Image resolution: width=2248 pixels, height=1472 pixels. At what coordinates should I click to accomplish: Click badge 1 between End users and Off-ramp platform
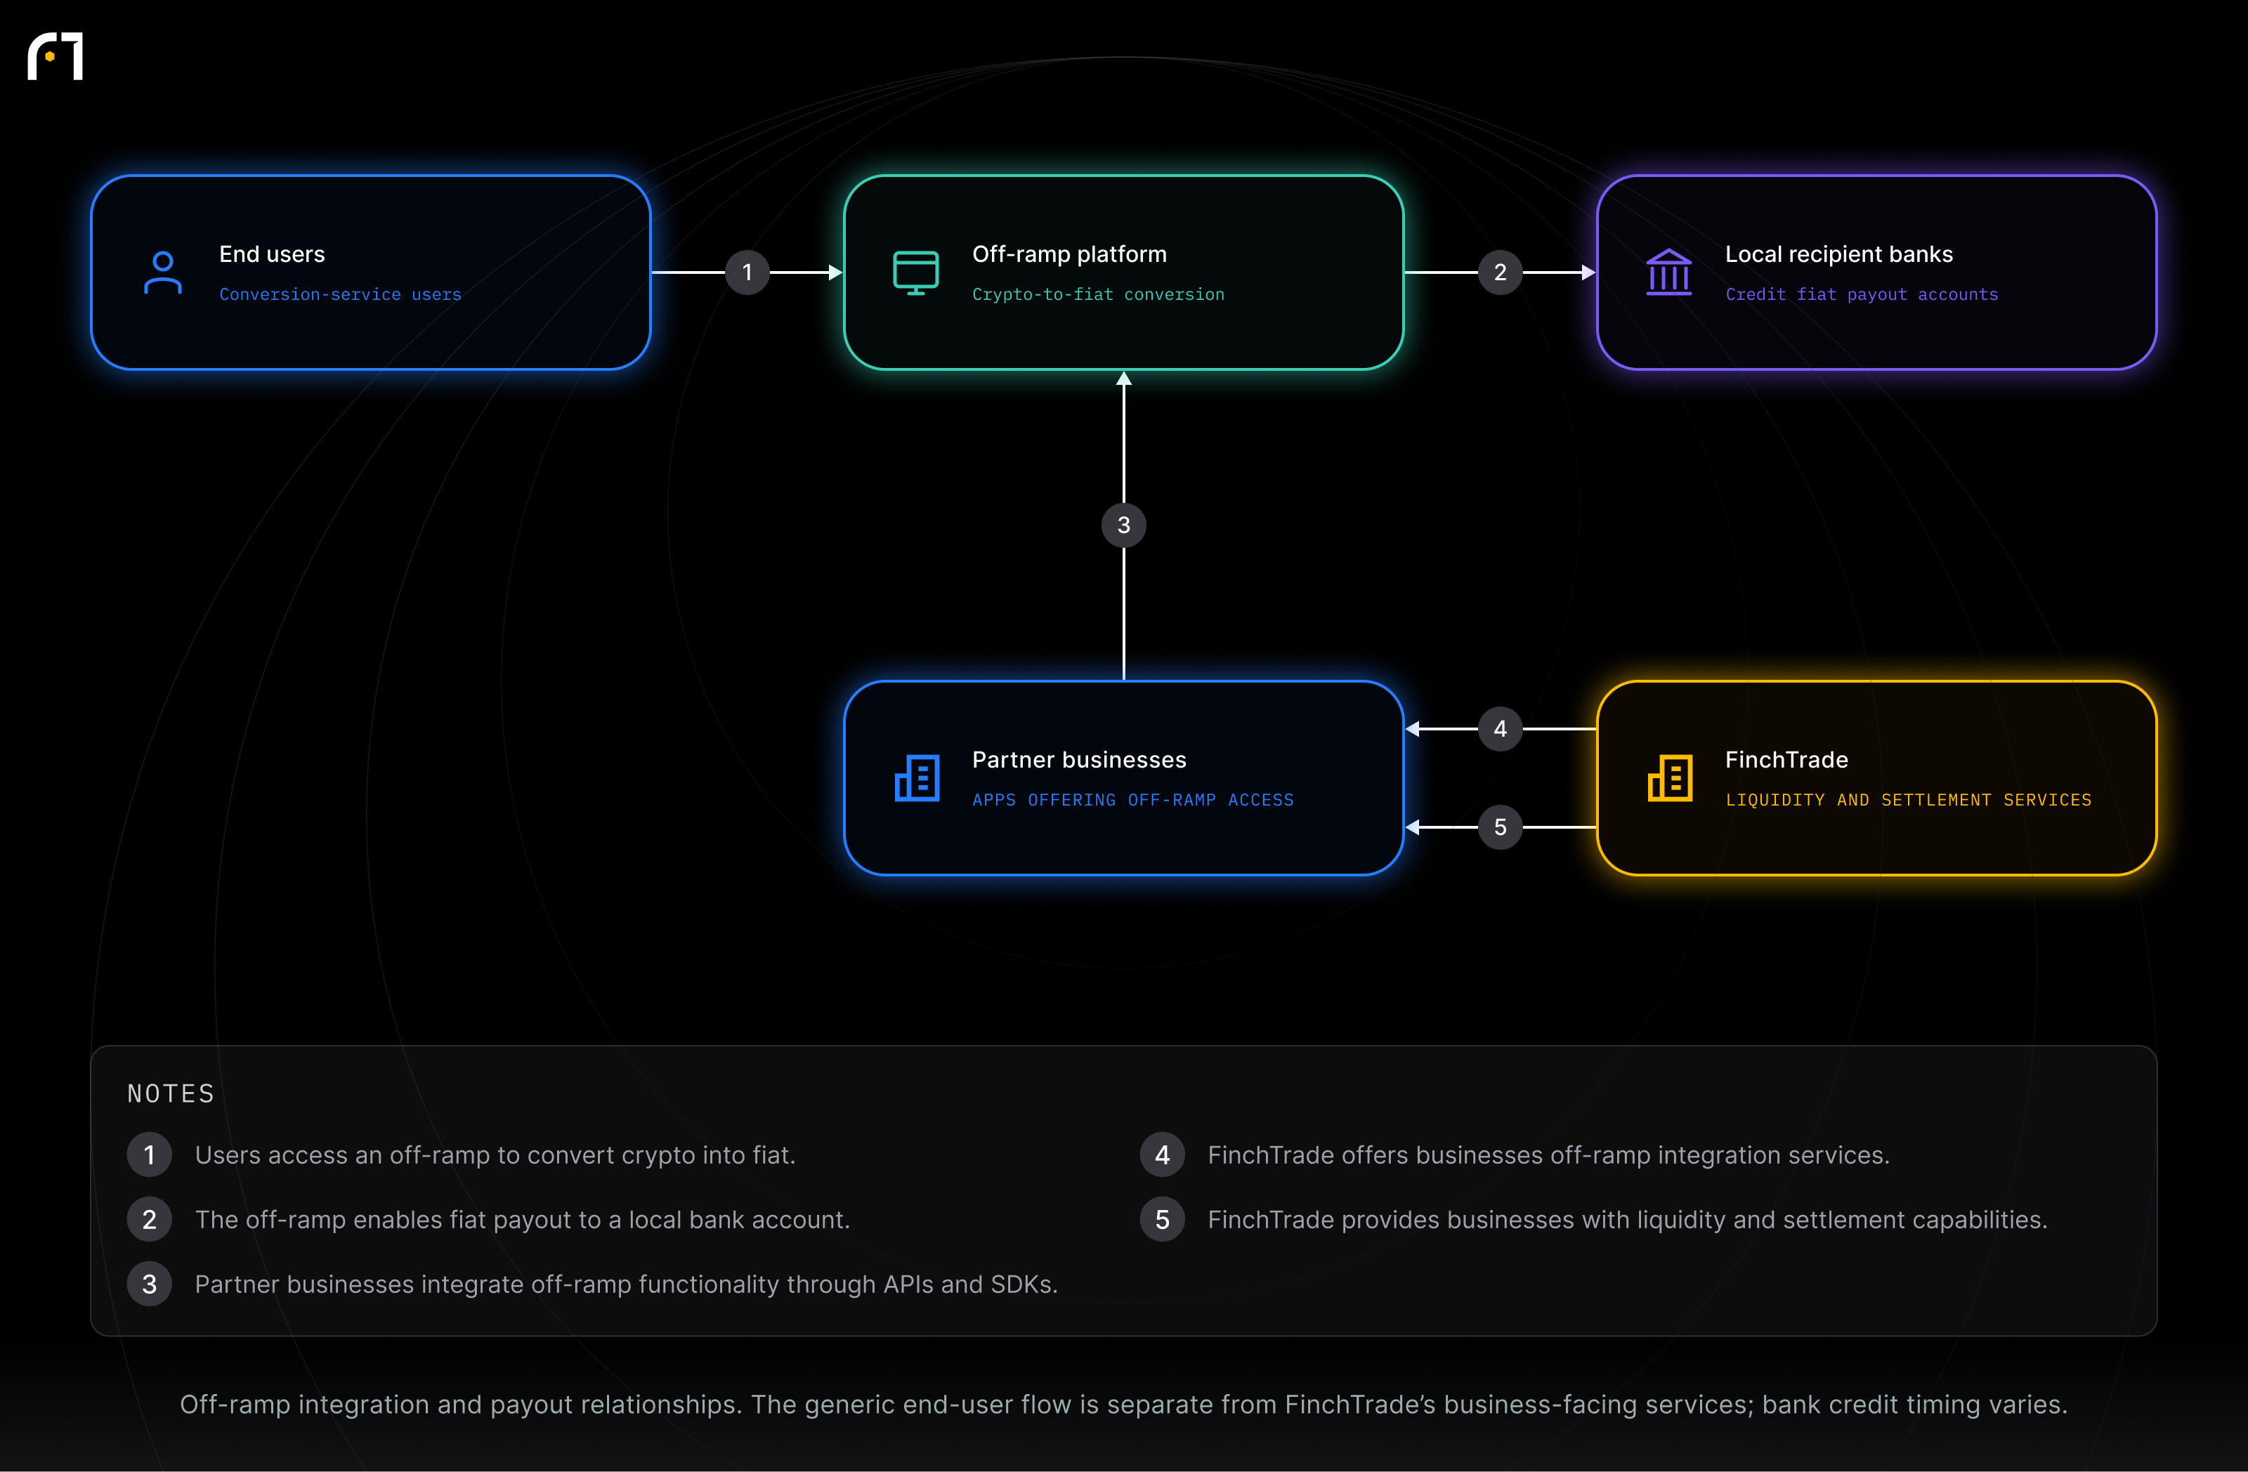click(x=747, y=272)
